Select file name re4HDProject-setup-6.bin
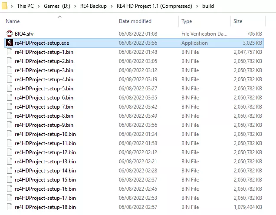The image size is (276, 215). (x=44, y=98)
